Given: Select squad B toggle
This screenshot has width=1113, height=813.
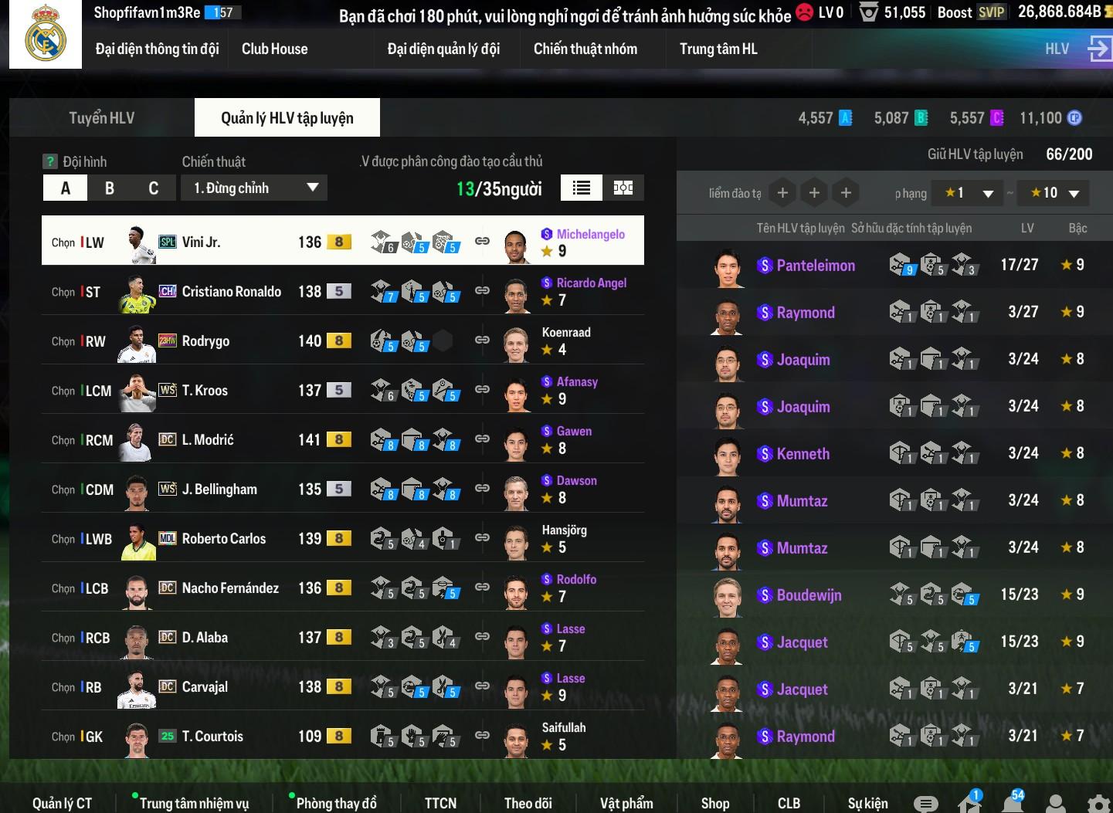Looking at the screenshot, I should (109, 188).
